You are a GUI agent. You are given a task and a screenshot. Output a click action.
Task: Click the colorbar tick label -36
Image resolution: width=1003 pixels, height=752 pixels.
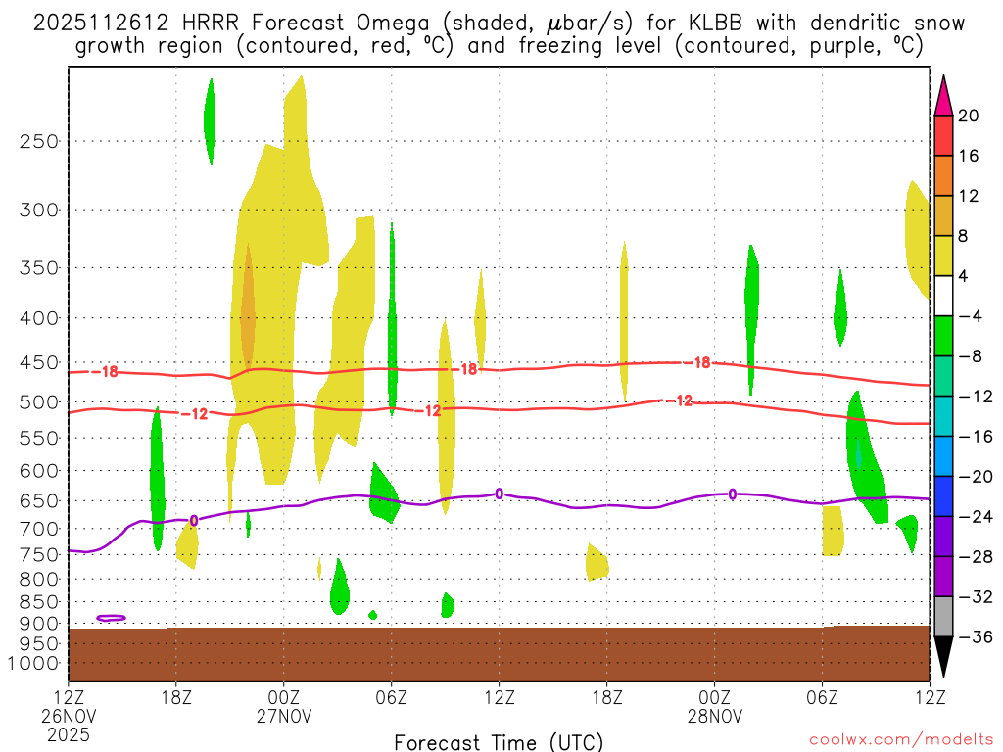pyautogui.click(x=975, y=636)
